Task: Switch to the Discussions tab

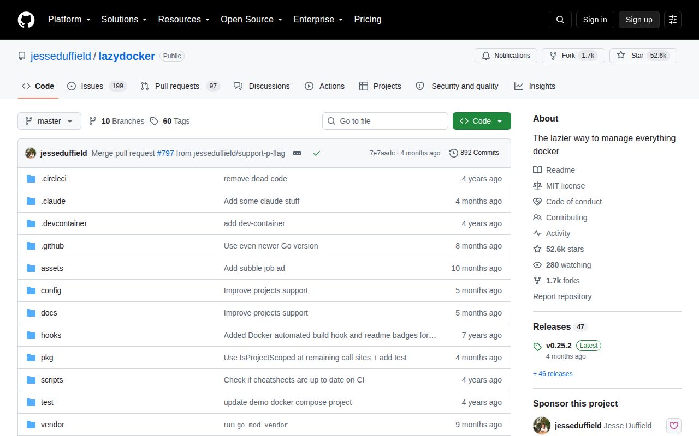Action: pyautogui.click(x=262, y=86)
